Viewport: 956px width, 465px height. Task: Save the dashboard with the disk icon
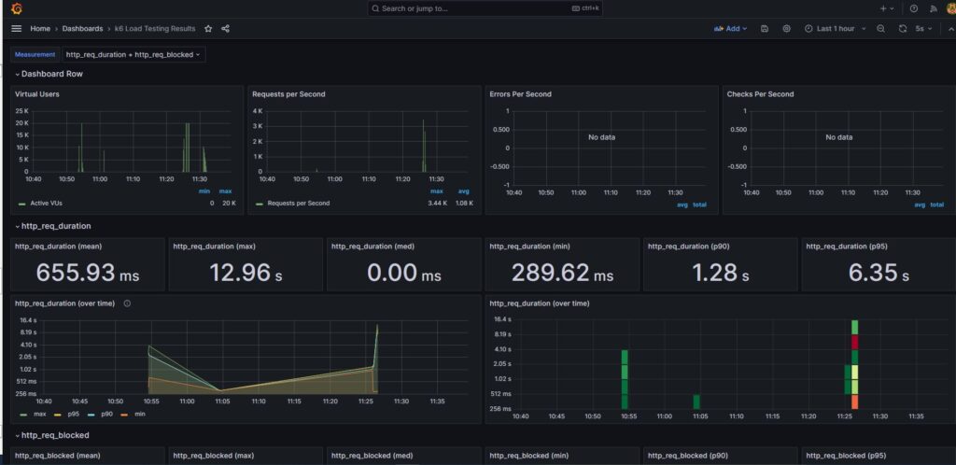[765, 29]
